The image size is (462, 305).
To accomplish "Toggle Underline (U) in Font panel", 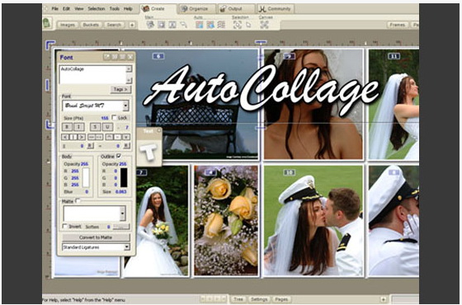I will (107, 127).
